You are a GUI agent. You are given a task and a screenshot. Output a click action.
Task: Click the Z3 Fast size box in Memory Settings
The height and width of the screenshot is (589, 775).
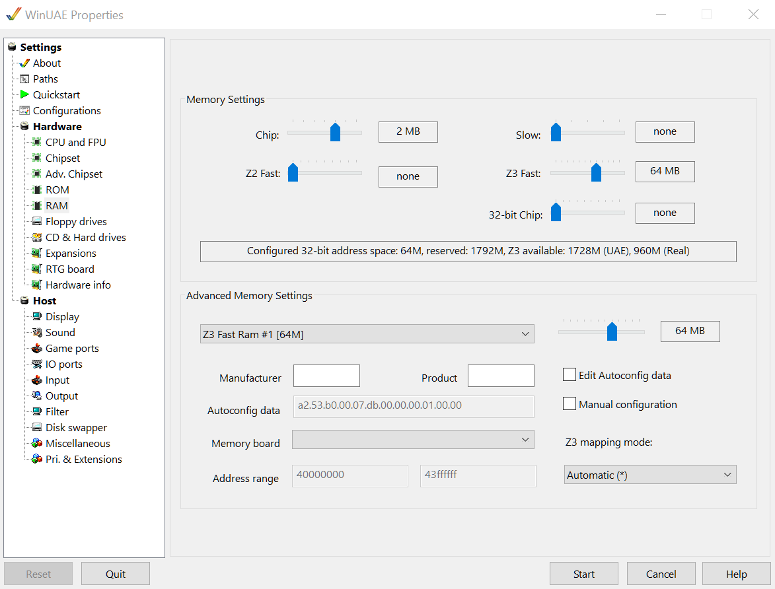[x=665, y=172]
